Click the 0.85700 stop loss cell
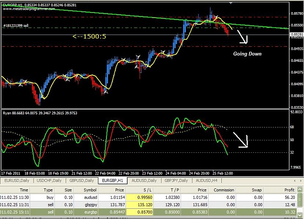Image resolution: width=304 pixels, height=219 pixels. click(x=140, y=212)
